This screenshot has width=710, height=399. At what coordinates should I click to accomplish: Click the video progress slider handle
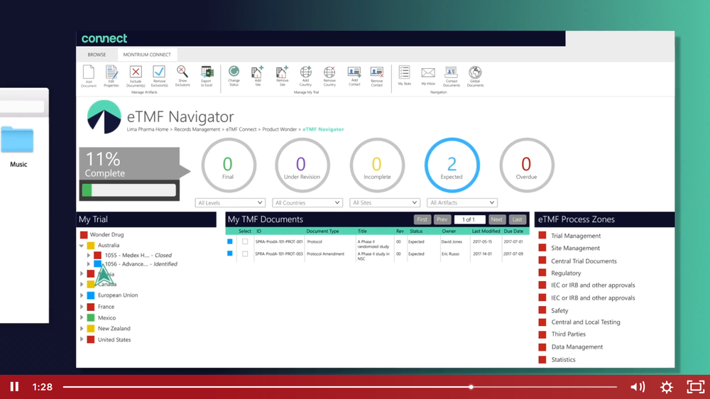tap(471, 387)
